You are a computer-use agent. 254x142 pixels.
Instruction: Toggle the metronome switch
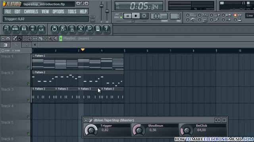(x=188, y=20)
